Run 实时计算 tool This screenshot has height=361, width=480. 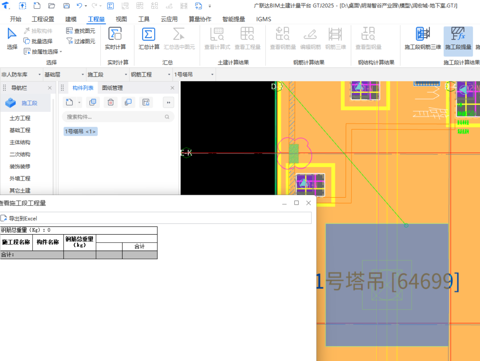click(x=115, y=39)
